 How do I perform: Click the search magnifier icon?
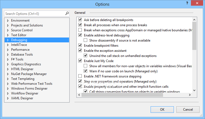tap(67, 13)
